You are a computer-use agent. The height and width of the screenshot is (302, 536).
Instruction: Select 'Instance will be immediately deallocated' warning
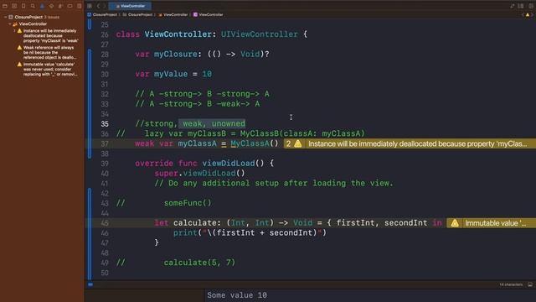pyautogui.click(x=50, y=35)
